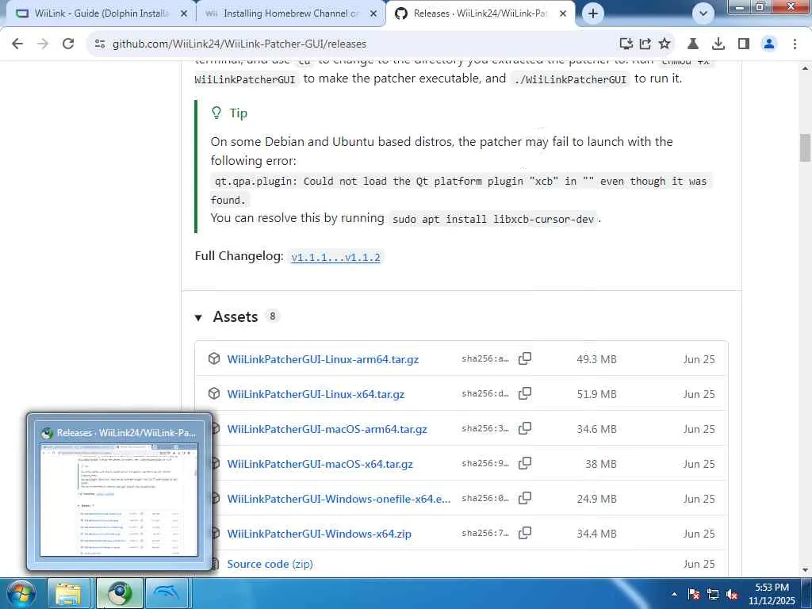Share this page icon
This screenshot has height=609, width=812.
tap(645, 44)
